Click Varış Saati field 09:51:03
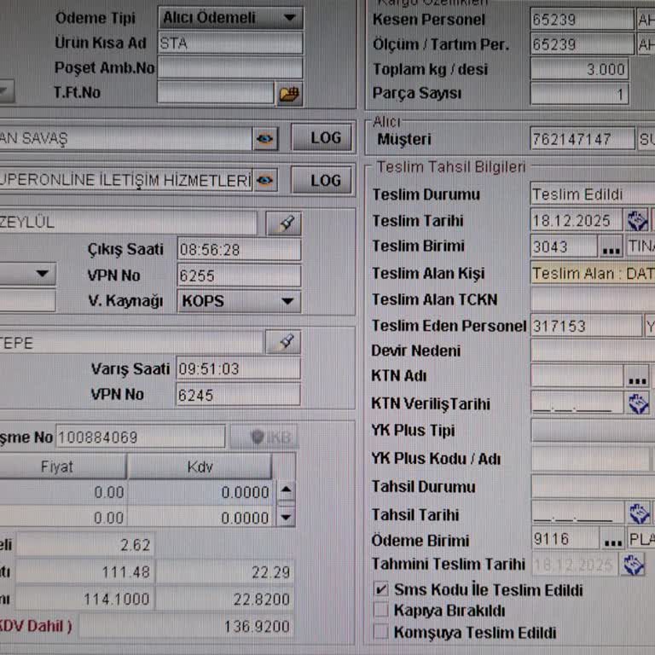Screen dimensions: 655x655 [x=238, y=368]
